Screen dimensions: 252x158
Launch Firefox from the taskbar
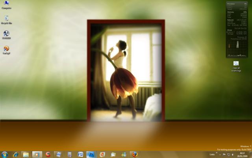(x=135, y=154)
